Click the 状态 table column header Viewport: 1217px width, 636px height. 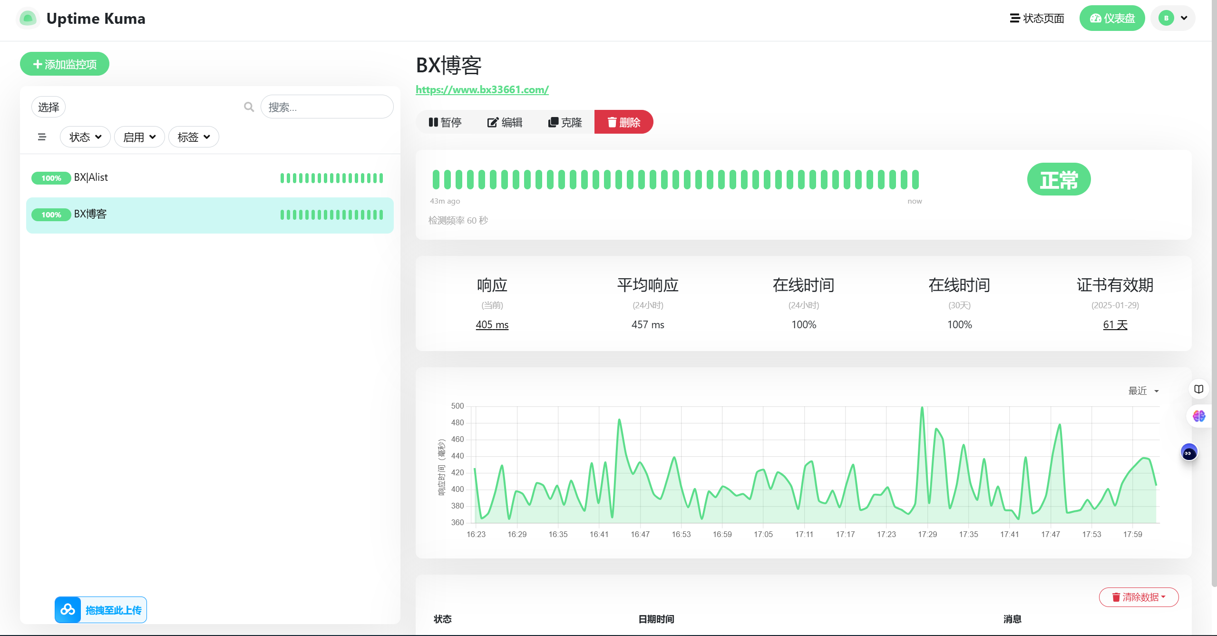point(443,619)
